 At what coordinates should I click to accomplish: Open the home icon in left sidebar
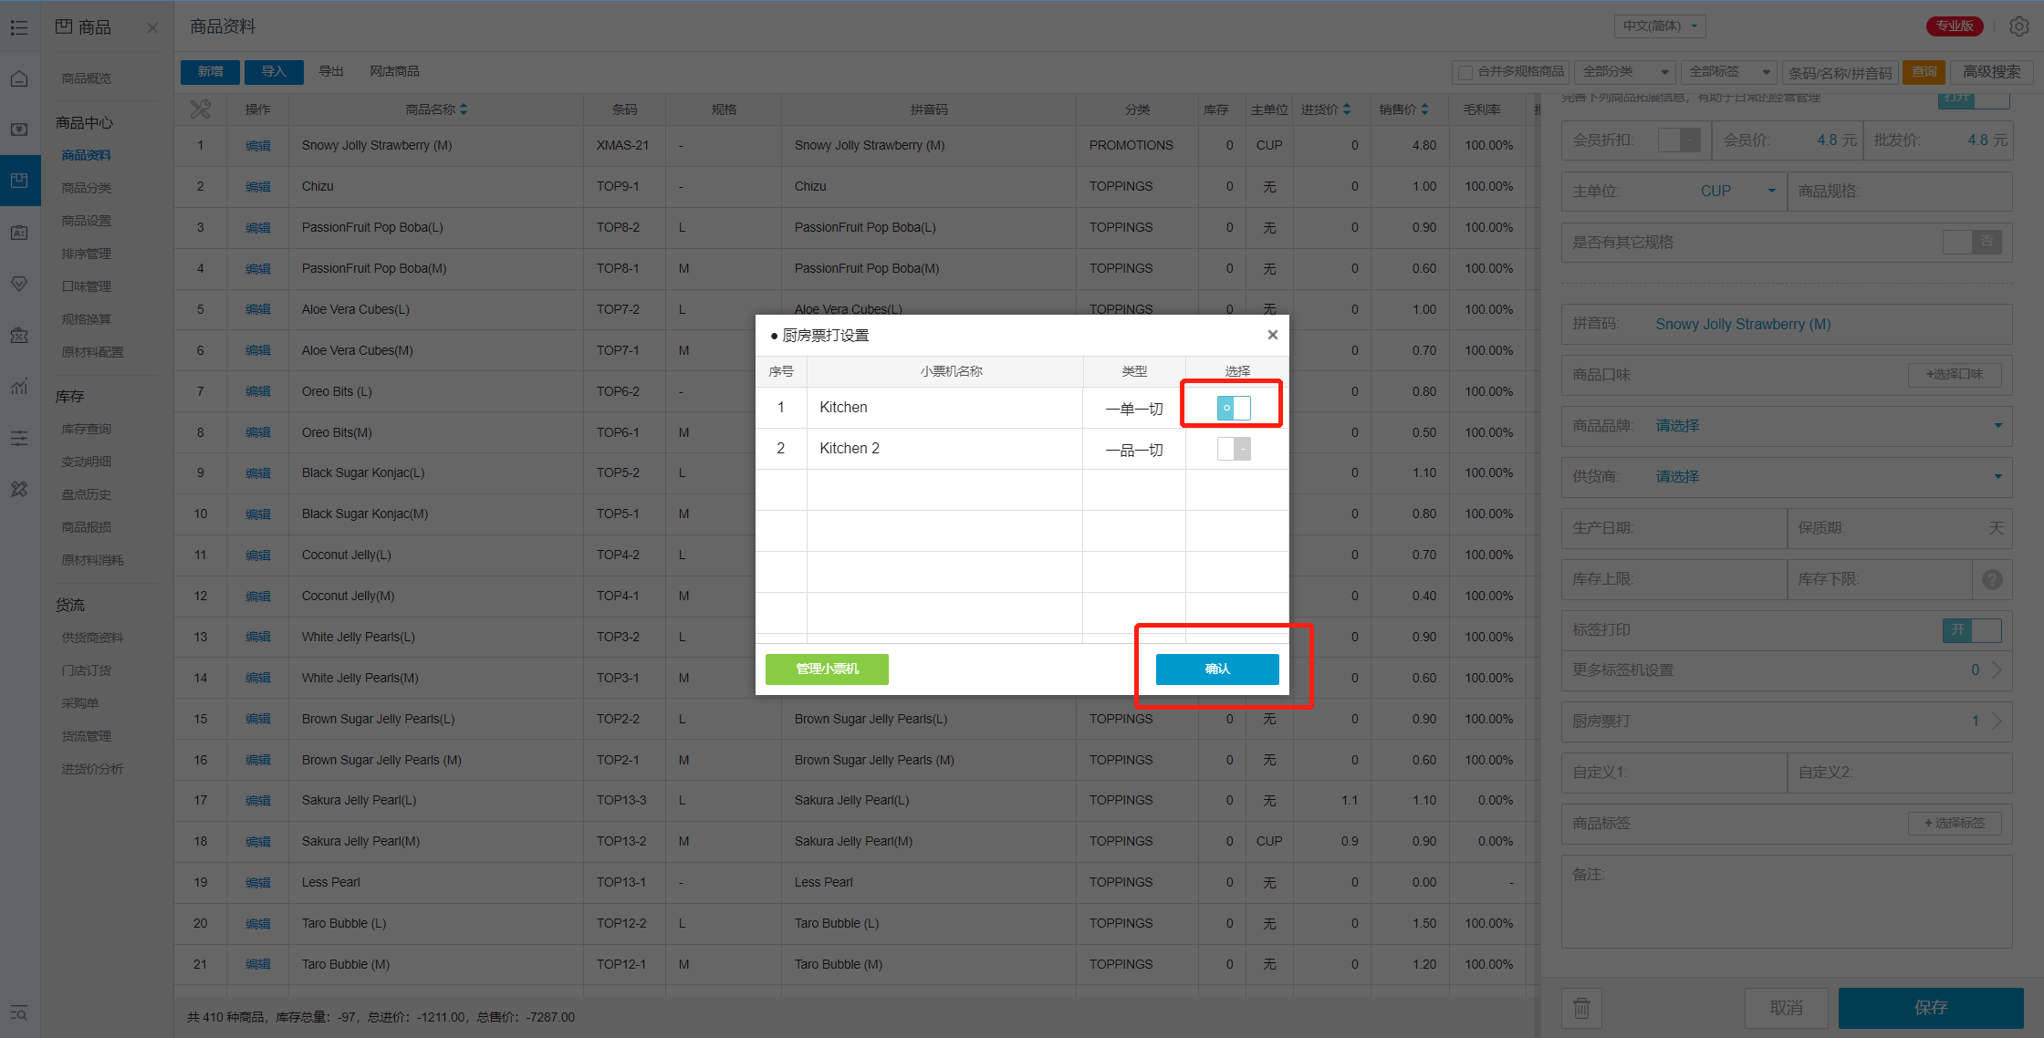pyautogui.click(x=19, y=78)
